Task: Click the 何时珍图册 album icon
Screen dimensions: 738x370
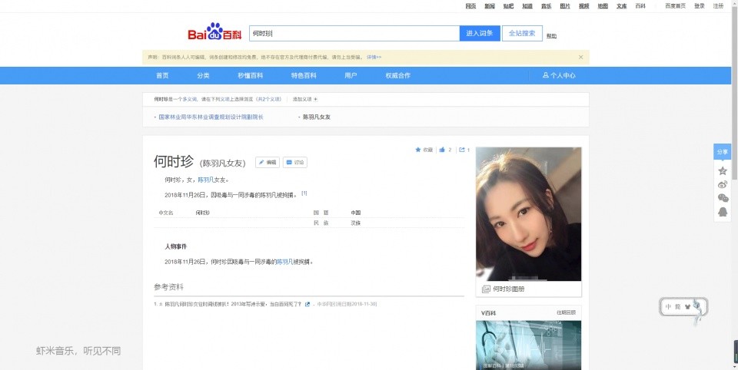Action: (486, 289)
